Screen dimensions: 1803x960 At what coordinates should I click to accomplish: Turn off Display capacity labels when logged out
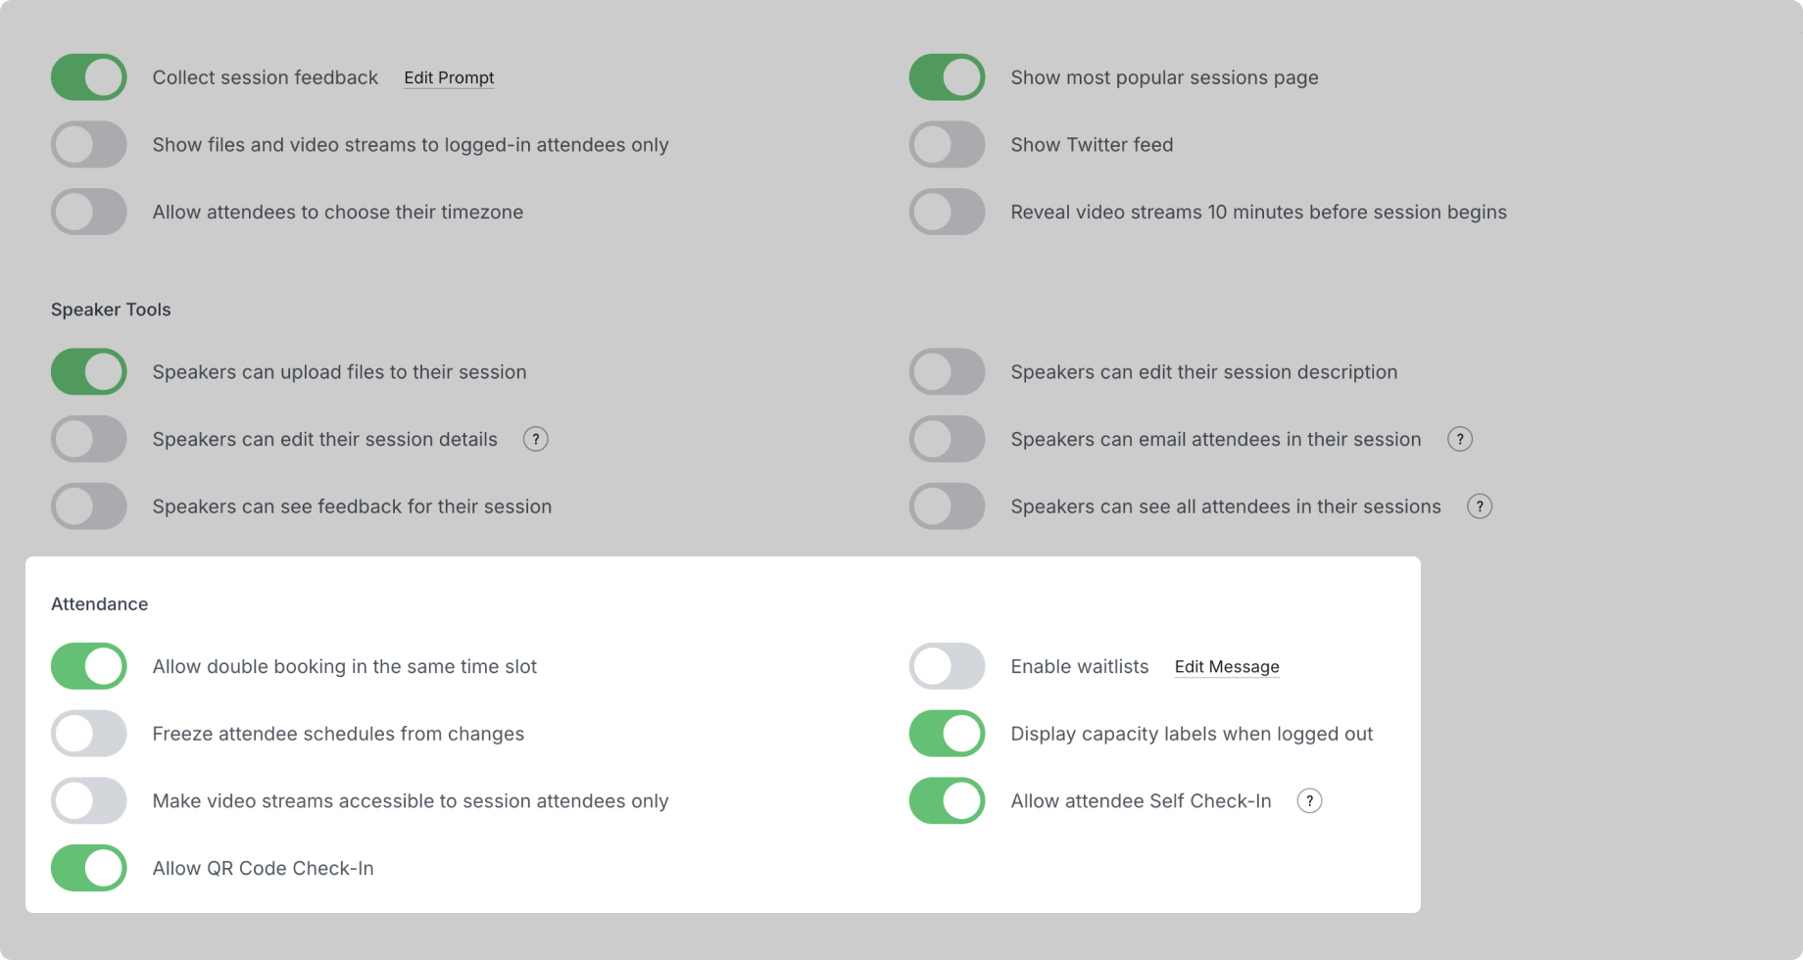(947, 734)
